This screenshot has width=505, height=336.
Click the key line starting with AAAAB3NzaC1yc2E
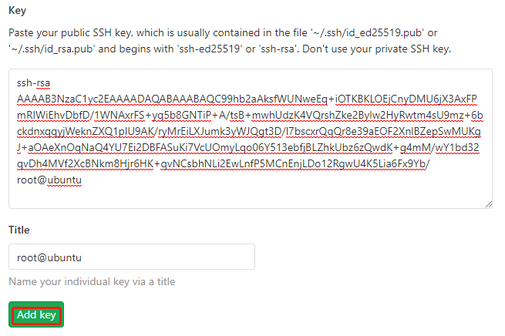[247, 99]
